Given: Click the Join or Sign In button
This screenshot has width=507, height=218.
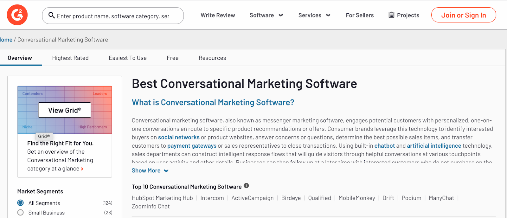Looking at the screenshot, I should point(463,15).
